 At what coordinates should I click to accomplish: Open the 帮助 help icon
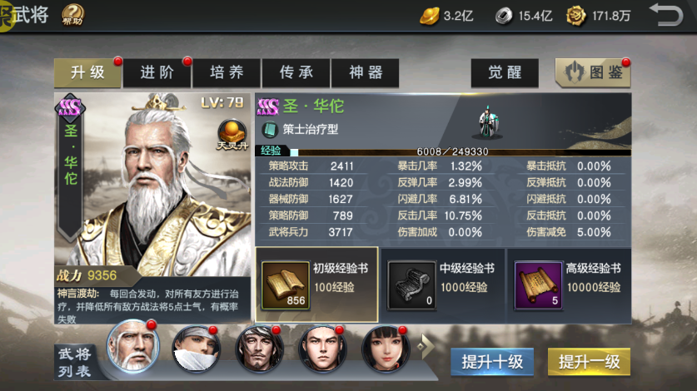[x=73, y=15]
